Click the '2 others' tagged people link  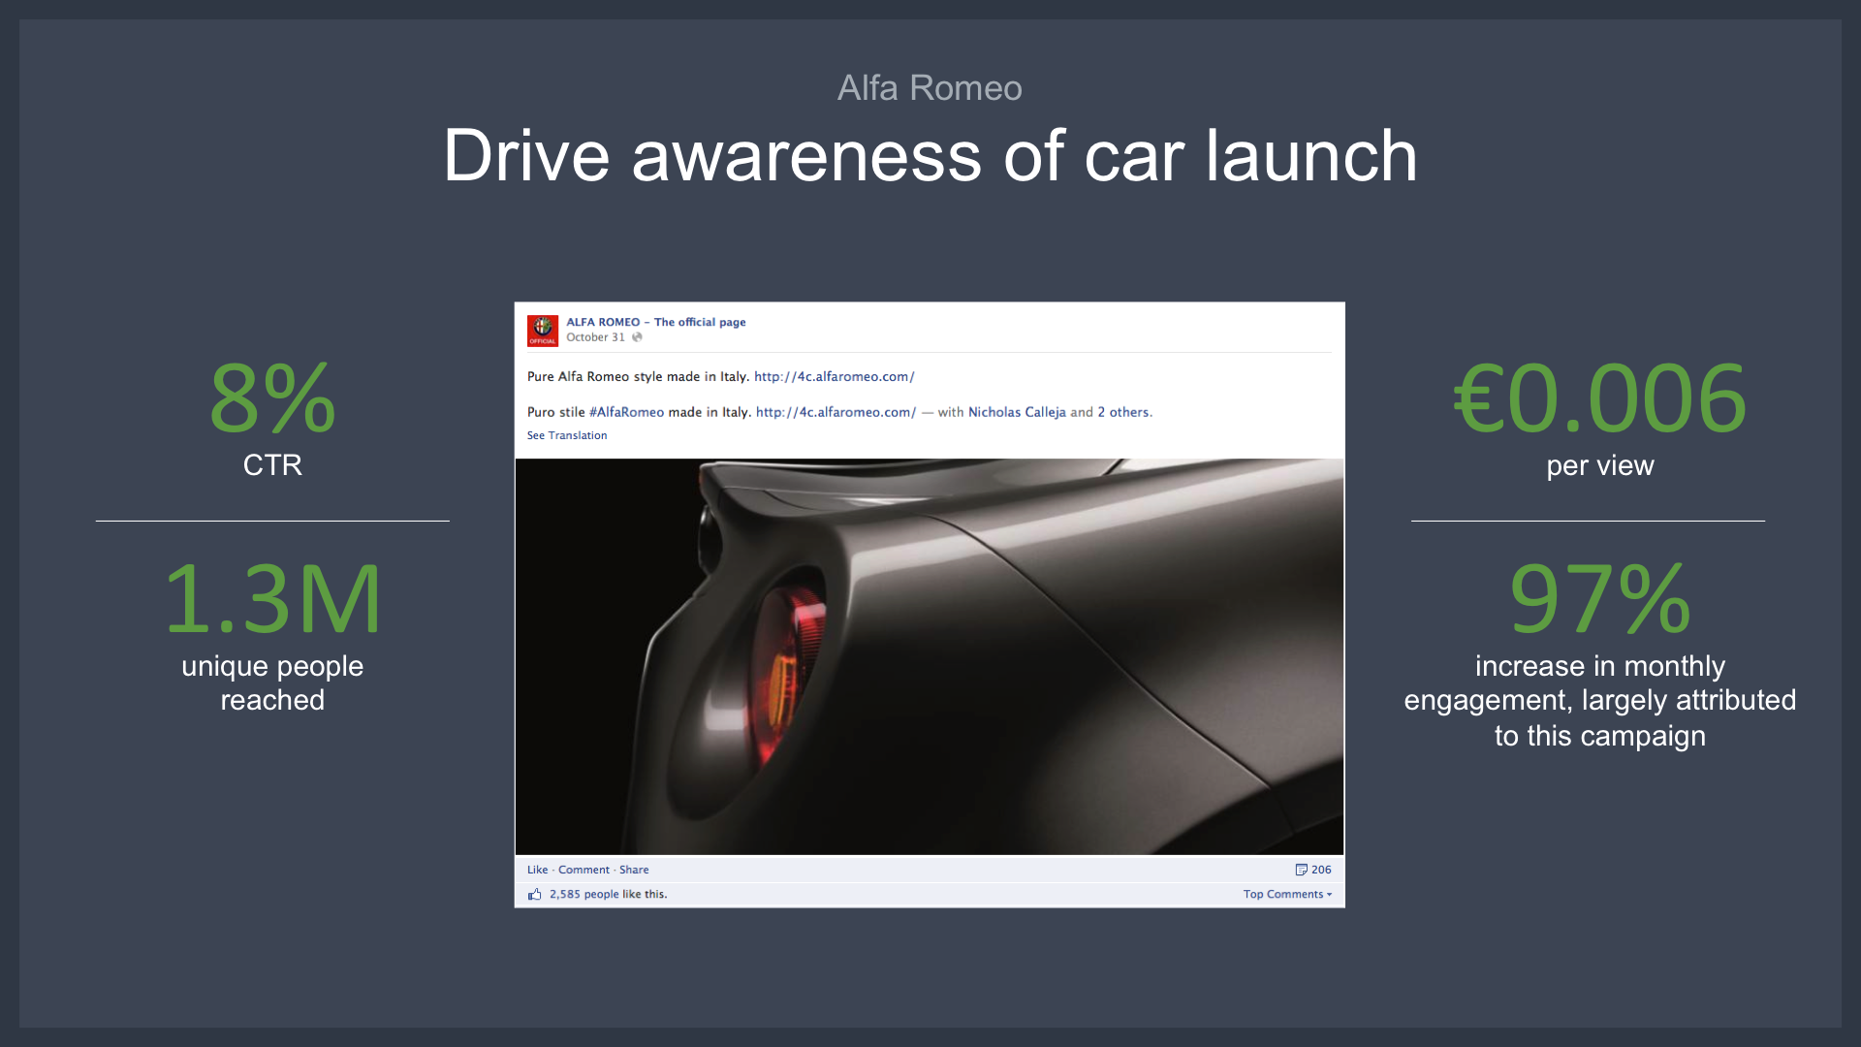click(1124, 412)
